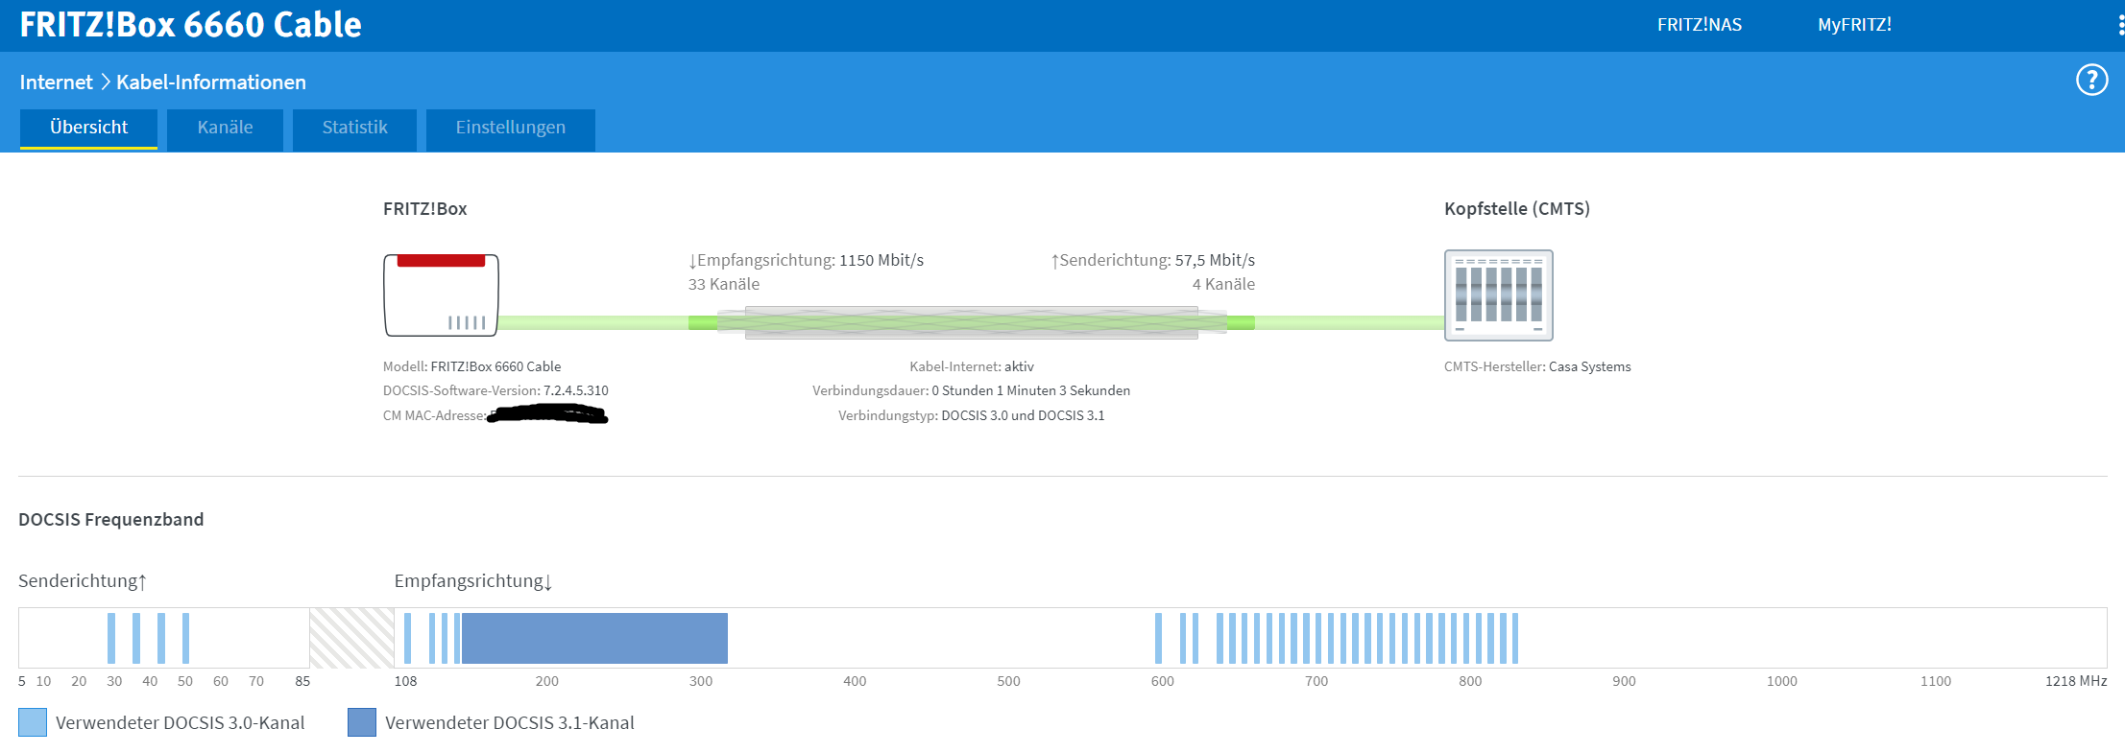Click the hatched gap in frequency band
Image resolution: width=2125 pixels, height=753 pixels.
(351, 638)
